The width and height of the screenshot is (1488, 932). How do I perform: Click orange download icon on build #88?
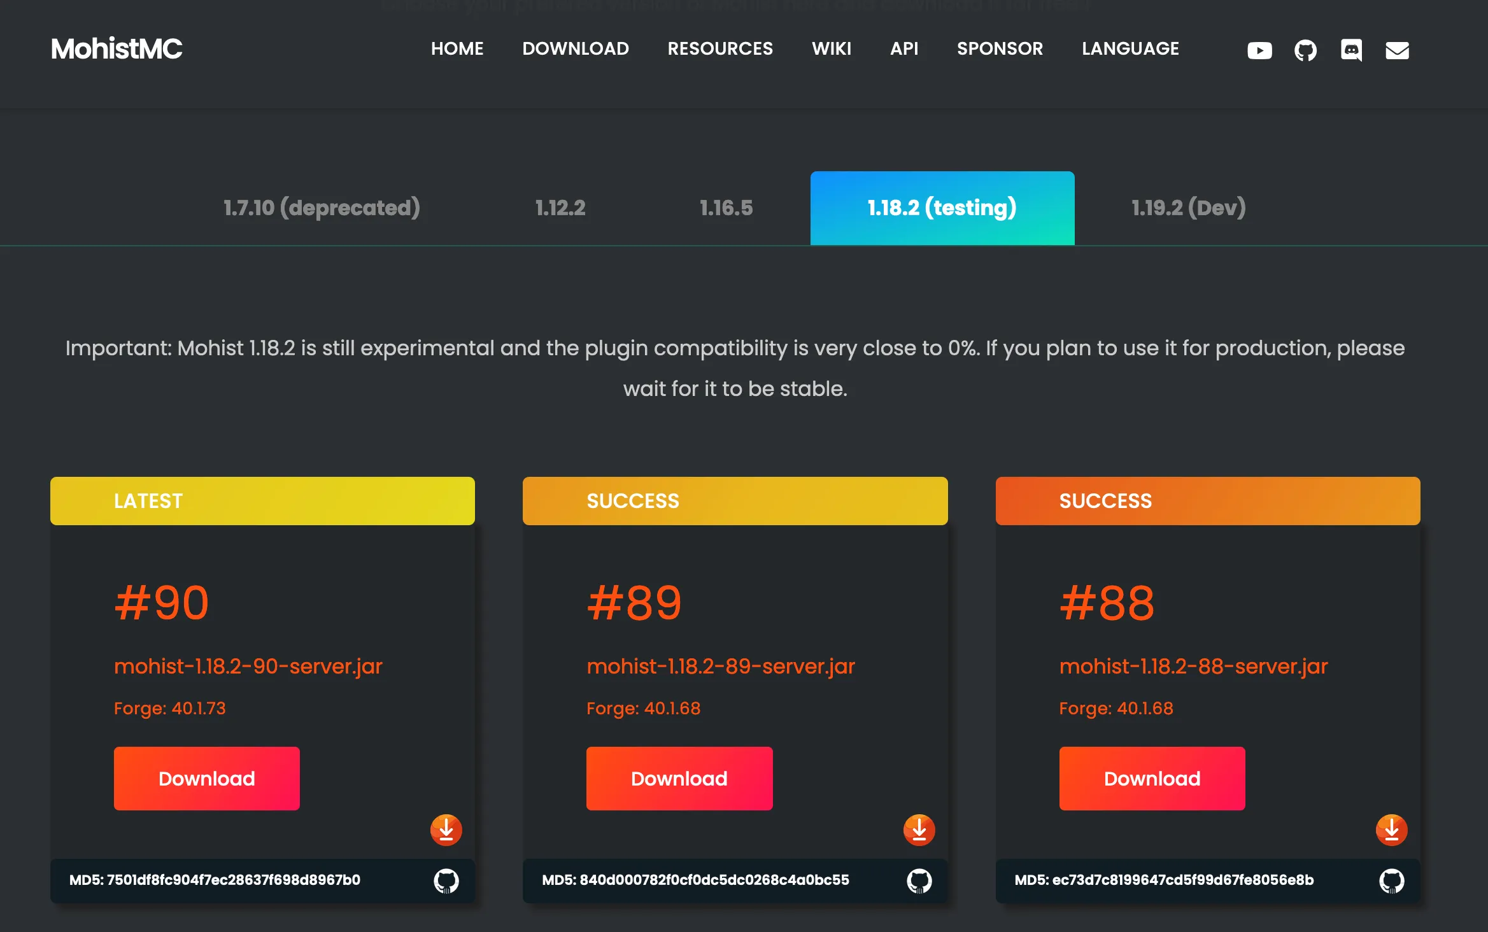(x=1391, y=830)
